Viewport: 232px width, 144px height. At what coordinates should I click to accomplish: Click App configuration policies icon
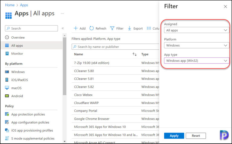pyautogui.click(x=7, y=122)
